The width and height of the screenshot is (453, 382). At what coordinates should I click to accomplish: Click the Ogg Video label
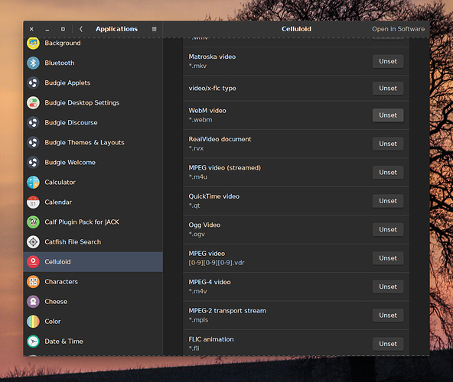(204, 225)
